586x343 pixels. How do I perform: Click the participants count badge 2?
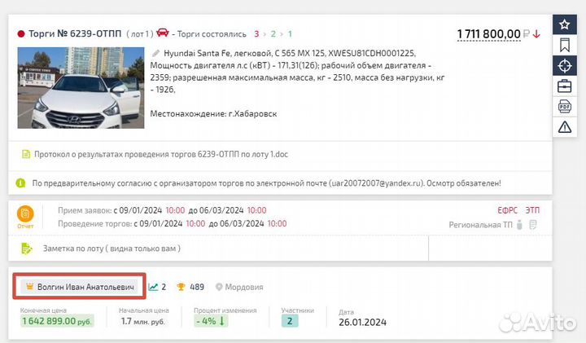pyautogui.click(x=290, y=321)
